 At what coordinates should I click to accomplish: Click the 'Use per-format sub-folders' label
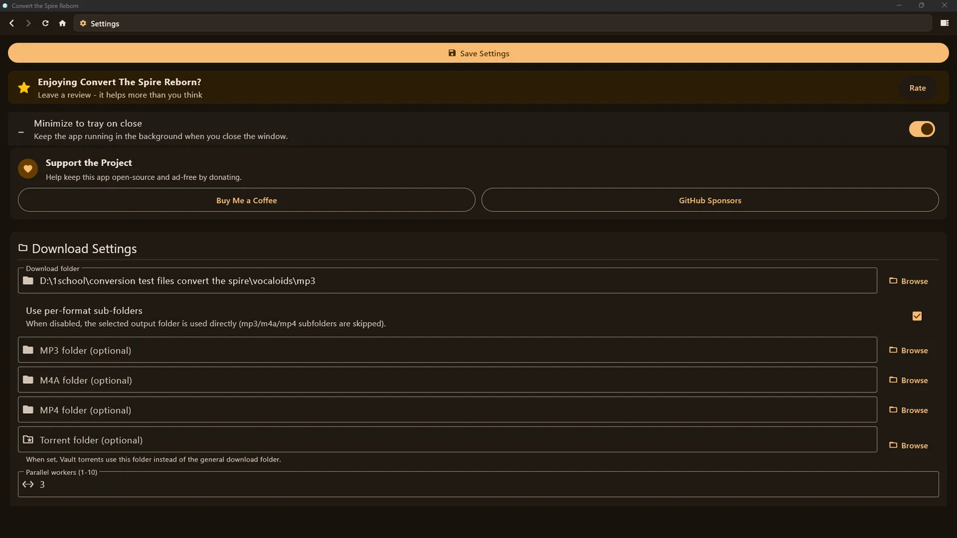click(x=84, y=311)
